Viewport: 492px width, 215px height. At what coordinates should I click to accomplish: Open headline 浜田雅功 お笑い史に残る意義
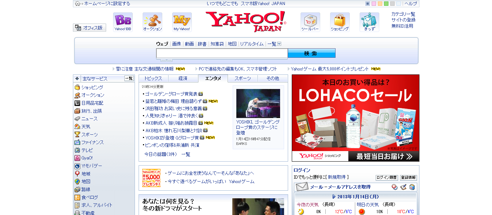tap(174, 109)
